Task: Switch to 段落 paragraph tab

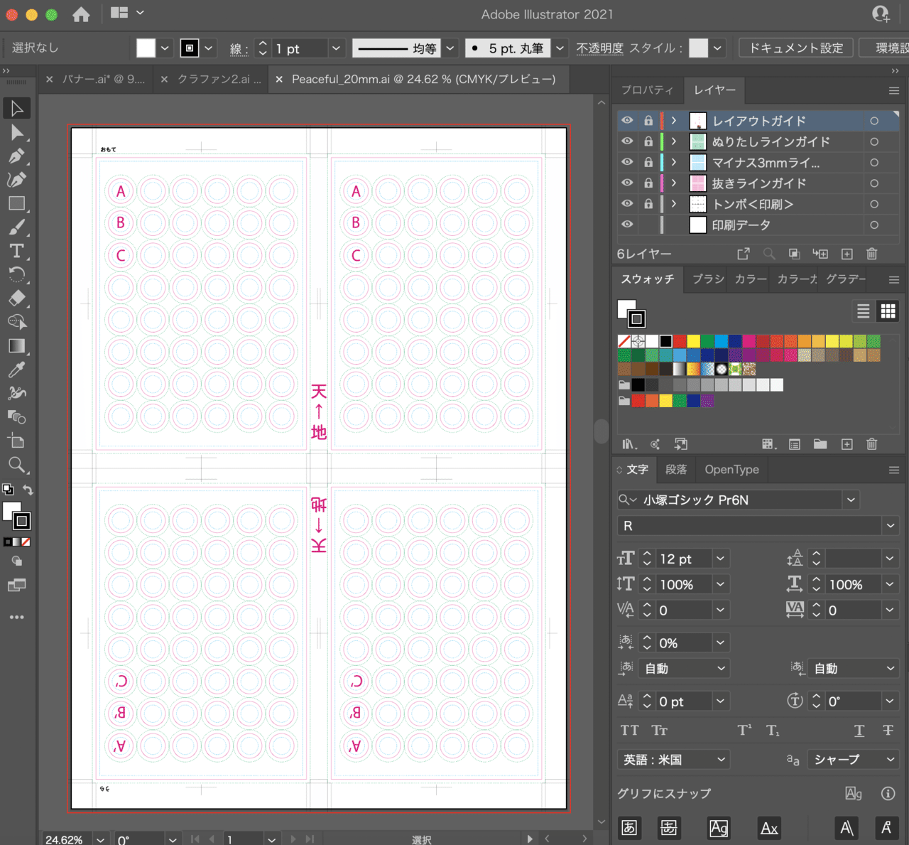Action: 676,470
